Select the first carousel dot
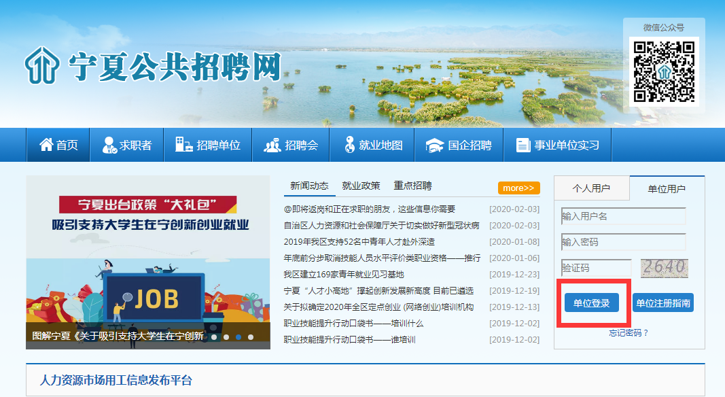This screenshot has height=397, width=725. pos(214,337)
